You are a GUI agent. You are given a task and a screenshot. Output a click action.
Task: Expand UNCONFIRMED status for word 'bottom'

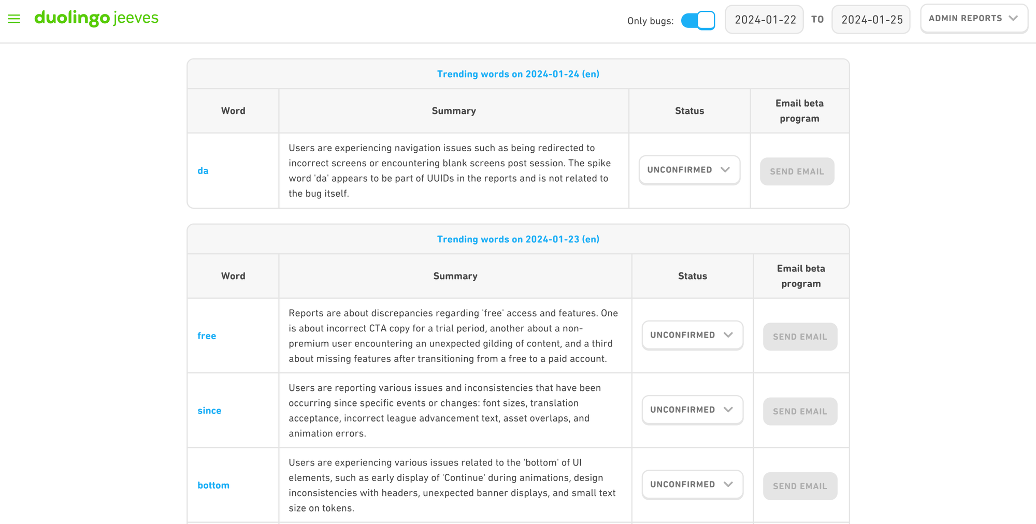pyautogui.click(x=692, y=484)
